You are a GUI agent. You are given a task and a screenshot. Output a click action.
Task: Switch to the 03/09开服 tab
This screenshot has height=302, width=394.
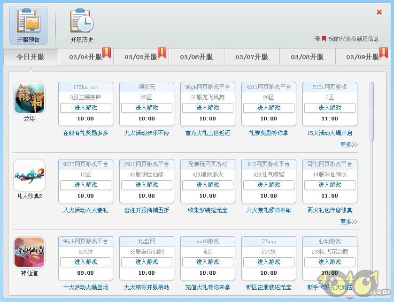click(363, 57)
